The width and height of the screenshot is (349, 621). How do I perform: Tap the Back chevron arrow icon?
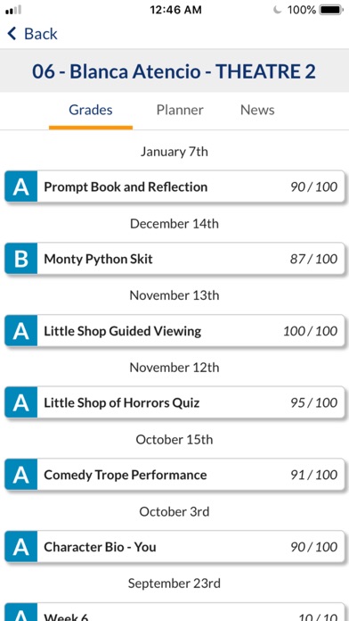12,34
